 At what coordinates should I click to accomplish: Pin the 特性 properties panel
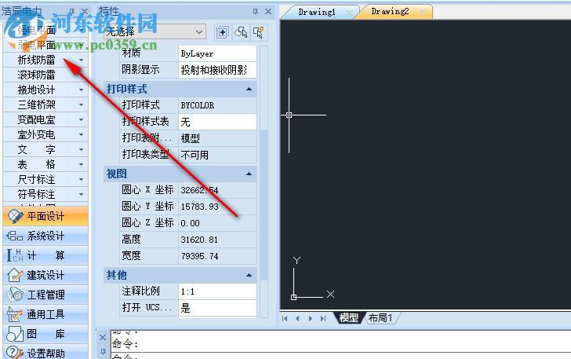[x=255, y=12]
